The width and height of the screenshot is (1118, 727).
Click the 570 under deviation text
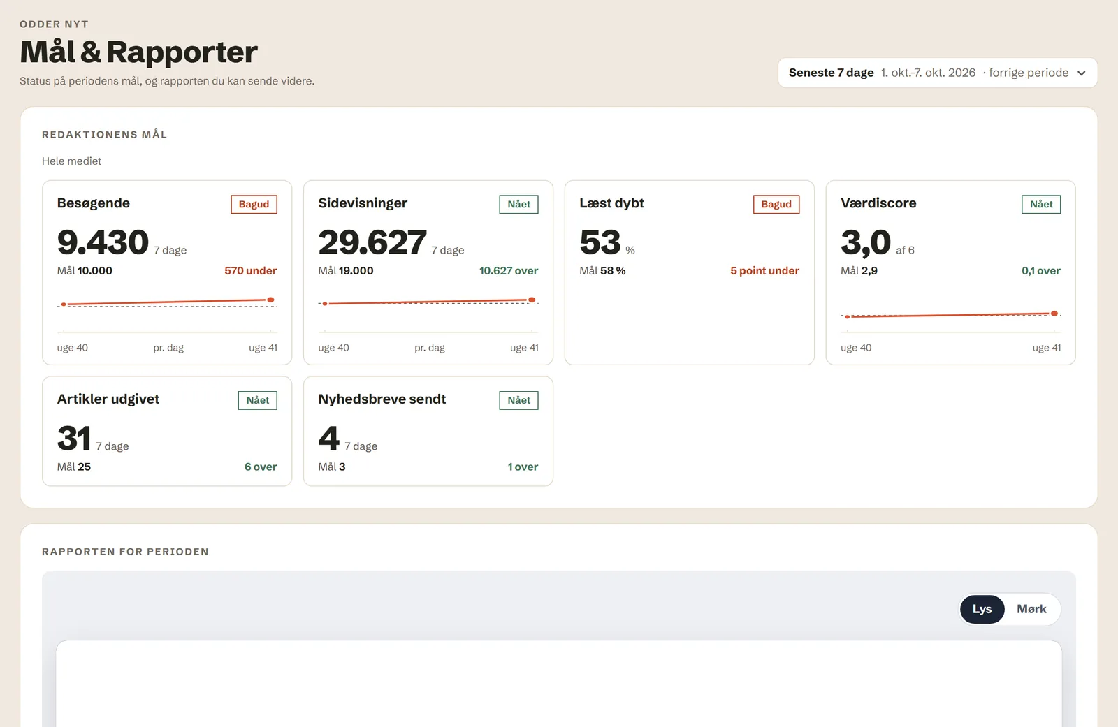250,271
